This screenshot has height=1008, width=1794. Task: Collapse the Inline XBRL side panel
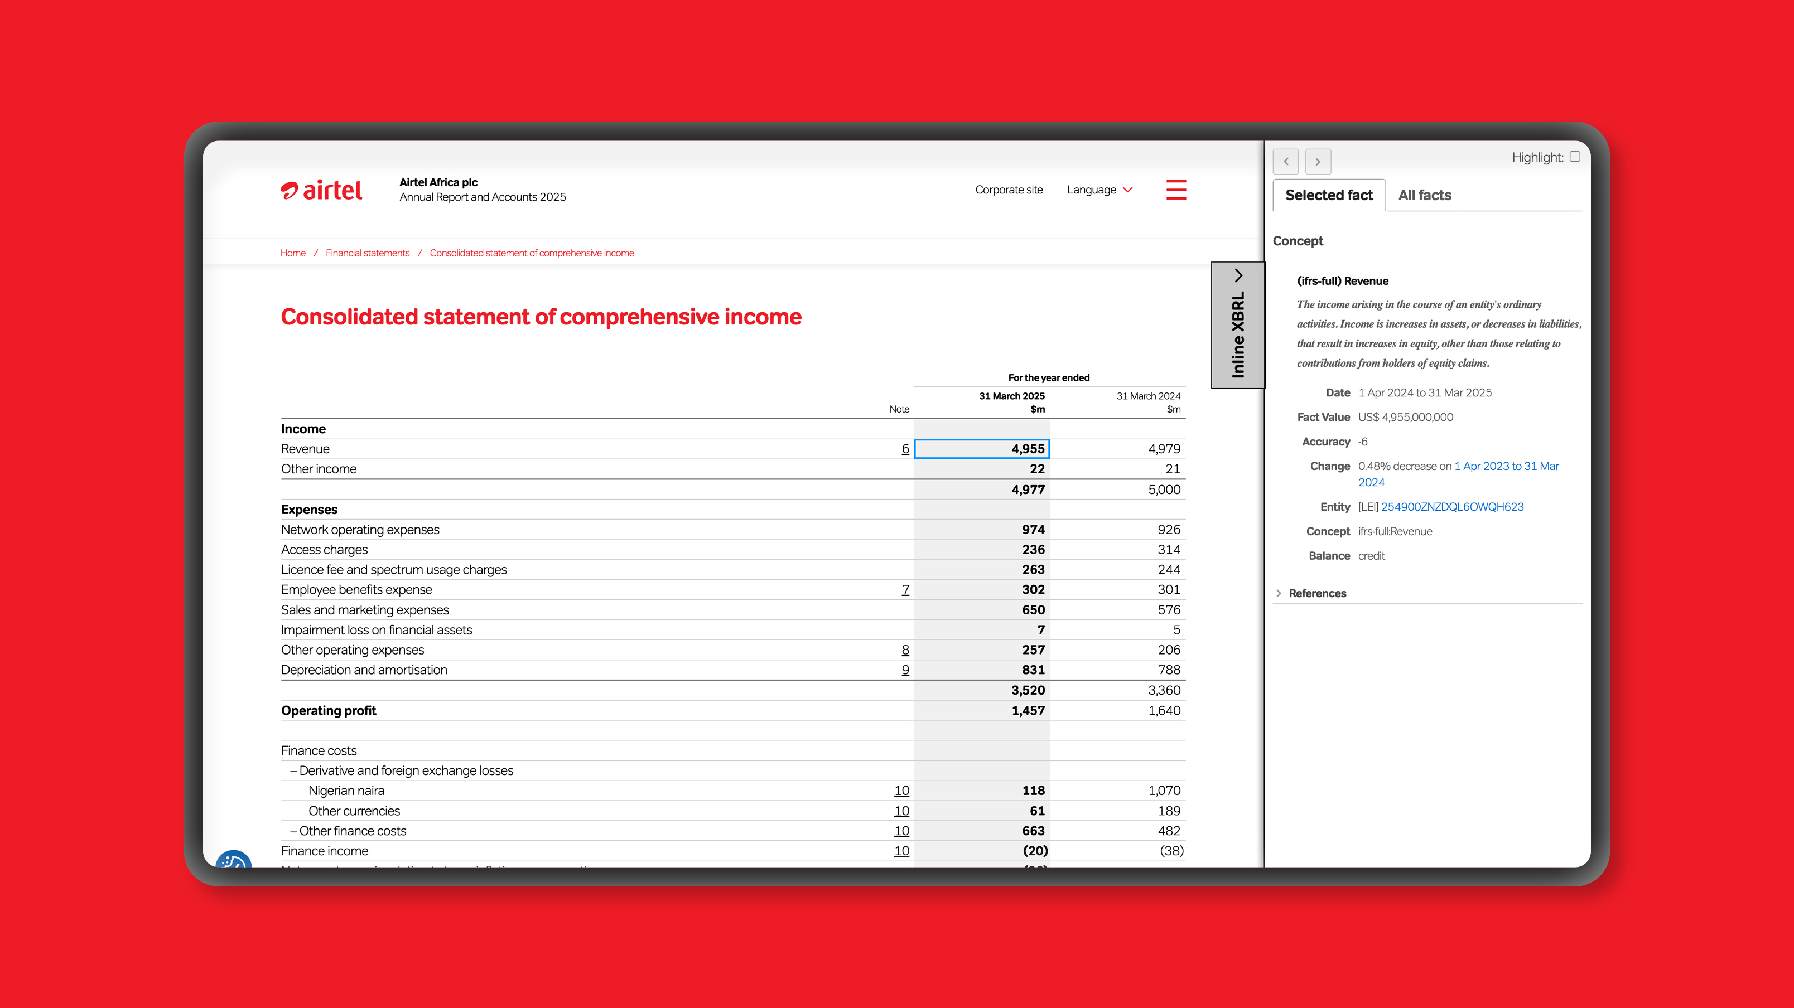[1237, 324]
